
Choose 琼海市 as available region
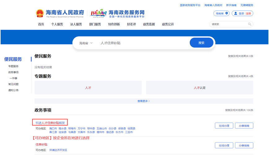pyautogui.click(x=72, y=128)
